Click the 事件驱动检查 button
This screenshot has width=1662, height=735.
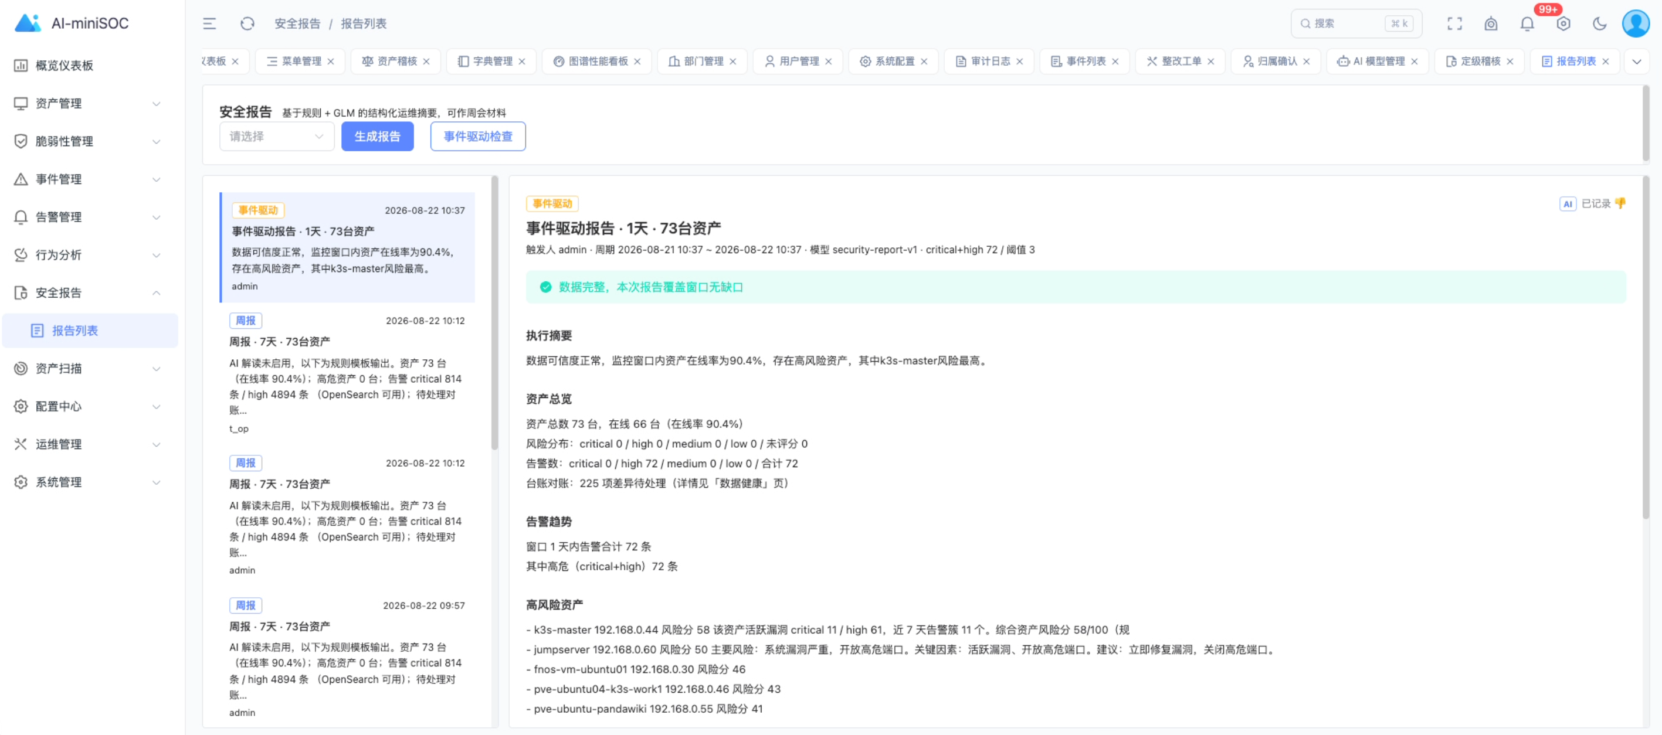(477, 137)
